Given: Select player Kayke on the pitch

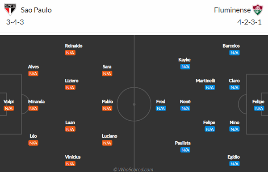Looking at the screenshot, I should pos(184,60).
